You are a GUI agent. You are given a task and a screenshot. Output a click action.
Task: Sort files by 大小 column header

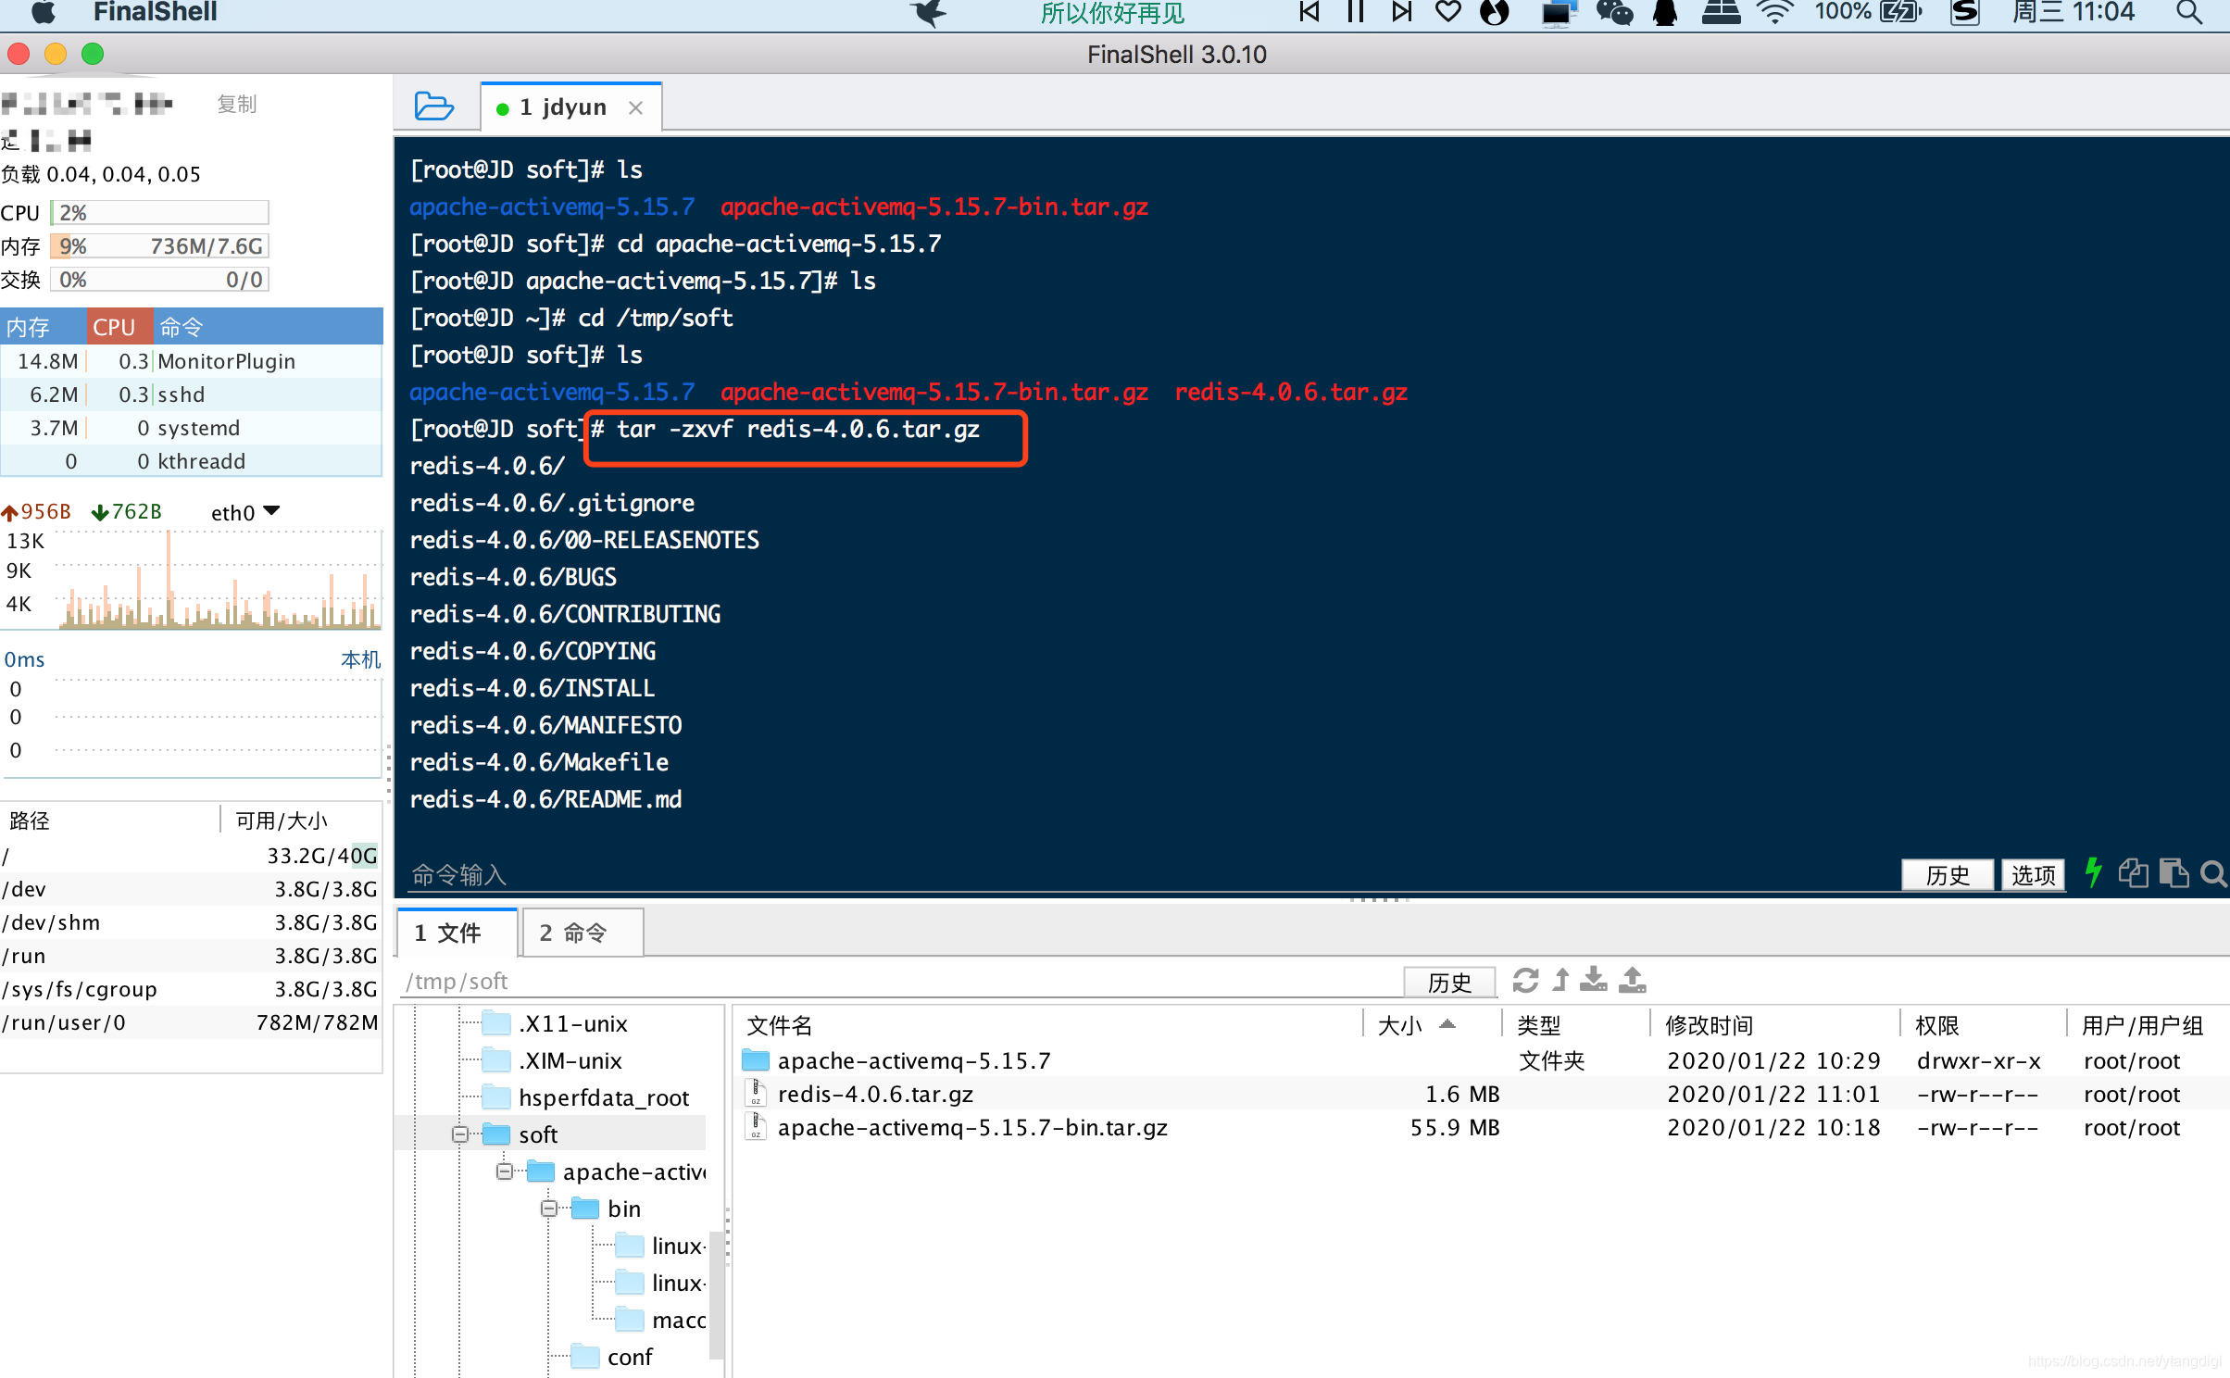[x=1399, y=1025]
